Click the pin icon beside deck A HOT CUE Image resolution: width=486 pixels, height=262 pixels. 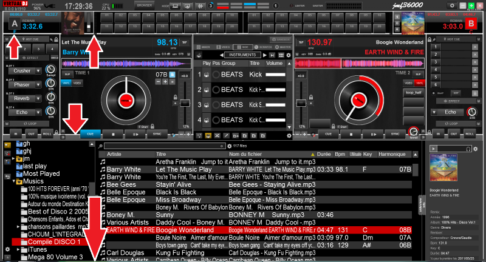pos(52,39)
